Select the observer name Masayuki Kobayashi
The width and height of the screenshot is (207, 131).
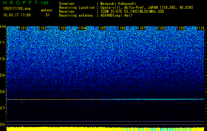pyautogui.click(x=118, y=4)
